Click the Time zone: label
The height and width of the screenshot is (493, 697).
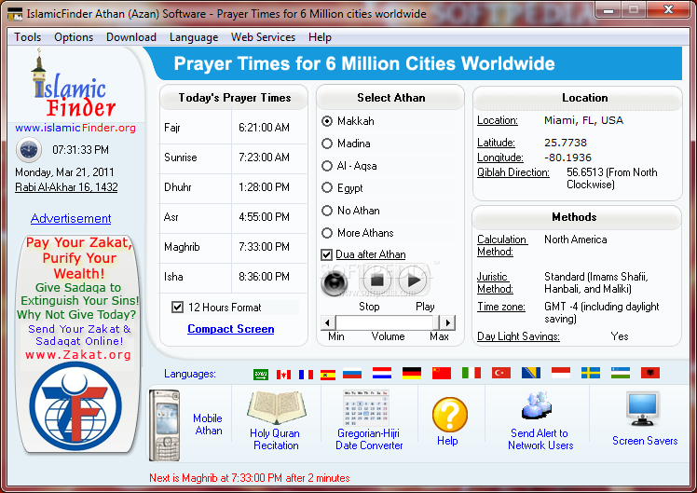point(501,307)
